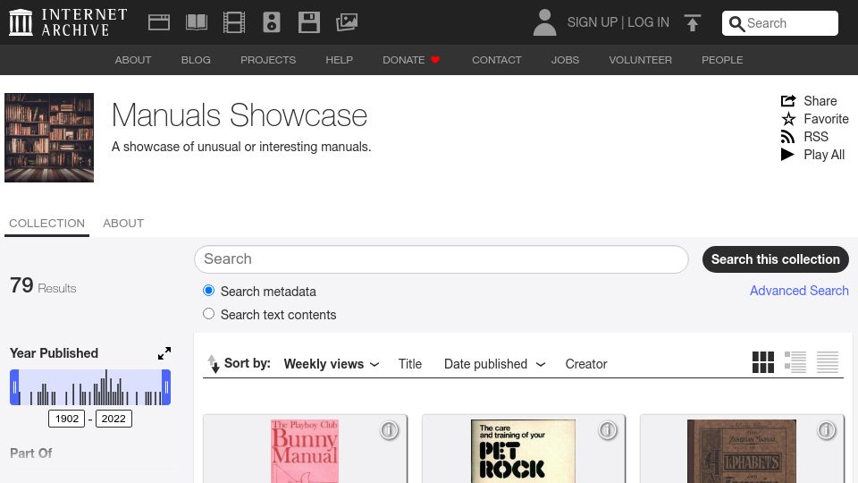Open the PEOPLE nav item
The image size is (858, 483).
tap(722, 60)
